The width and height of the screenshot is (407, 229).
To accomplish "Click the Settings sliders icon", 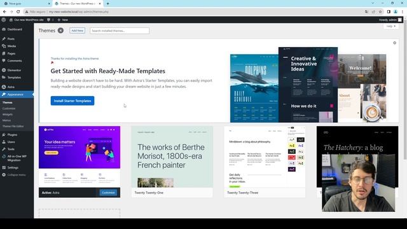I will coord(4,167).
